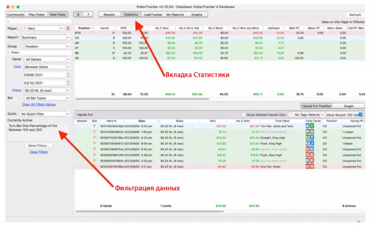Image resolution: width=371 pixels, height=225 pixels.
Task: Click the end date 03/10/2021 field
Action: pos(44,83)
